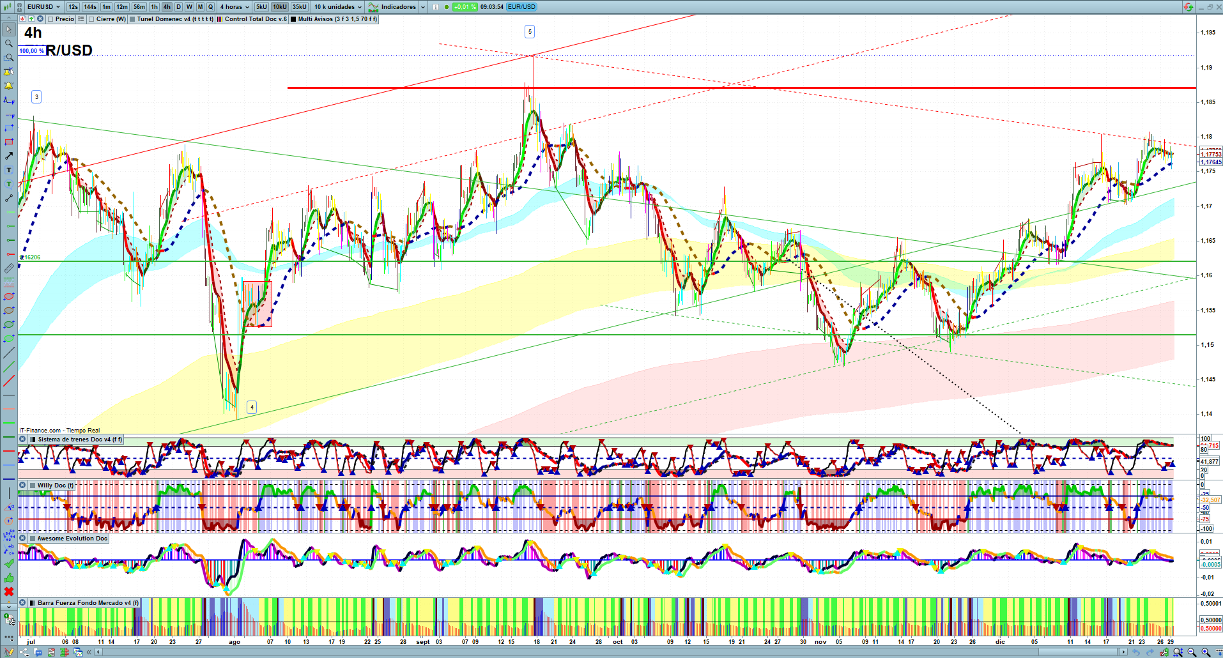
Task: Switch to the 1h timeframe
Action: coord(154,7)
